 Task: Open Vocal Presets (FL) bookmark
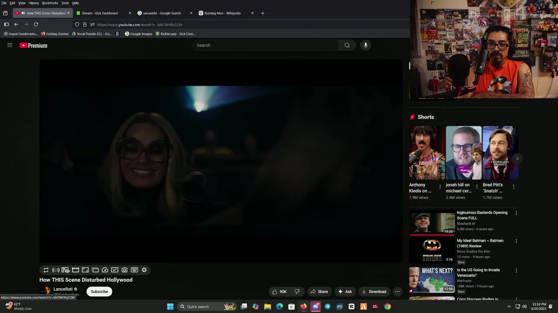coord(92,34)
